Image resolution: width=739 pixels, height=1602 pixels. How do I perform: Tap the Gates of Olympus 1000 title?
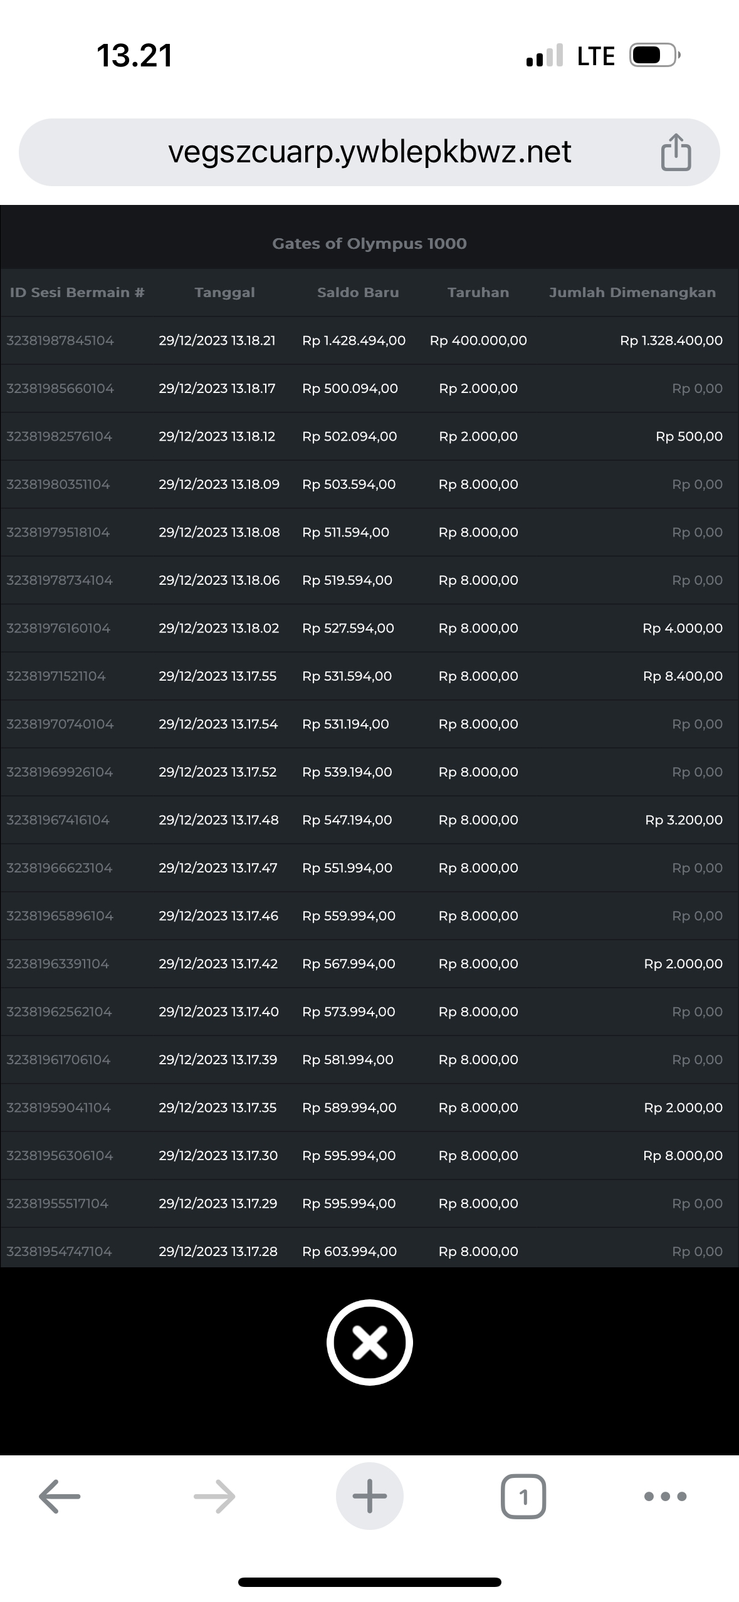pyautogui.click(x=369, y=244)
